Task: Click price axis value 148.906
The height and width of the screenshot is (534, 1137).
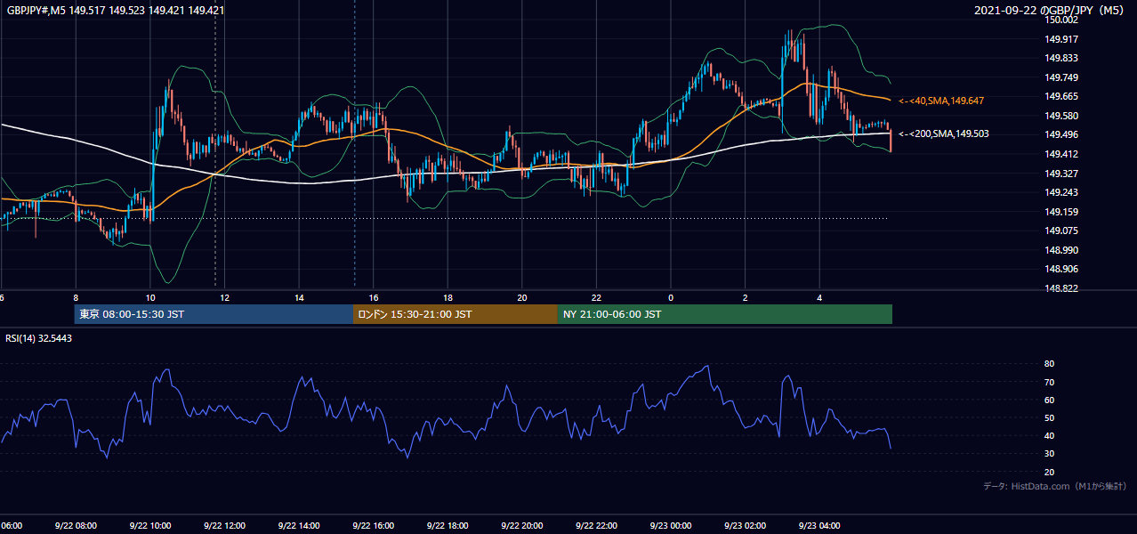Action: point(1062,269)
